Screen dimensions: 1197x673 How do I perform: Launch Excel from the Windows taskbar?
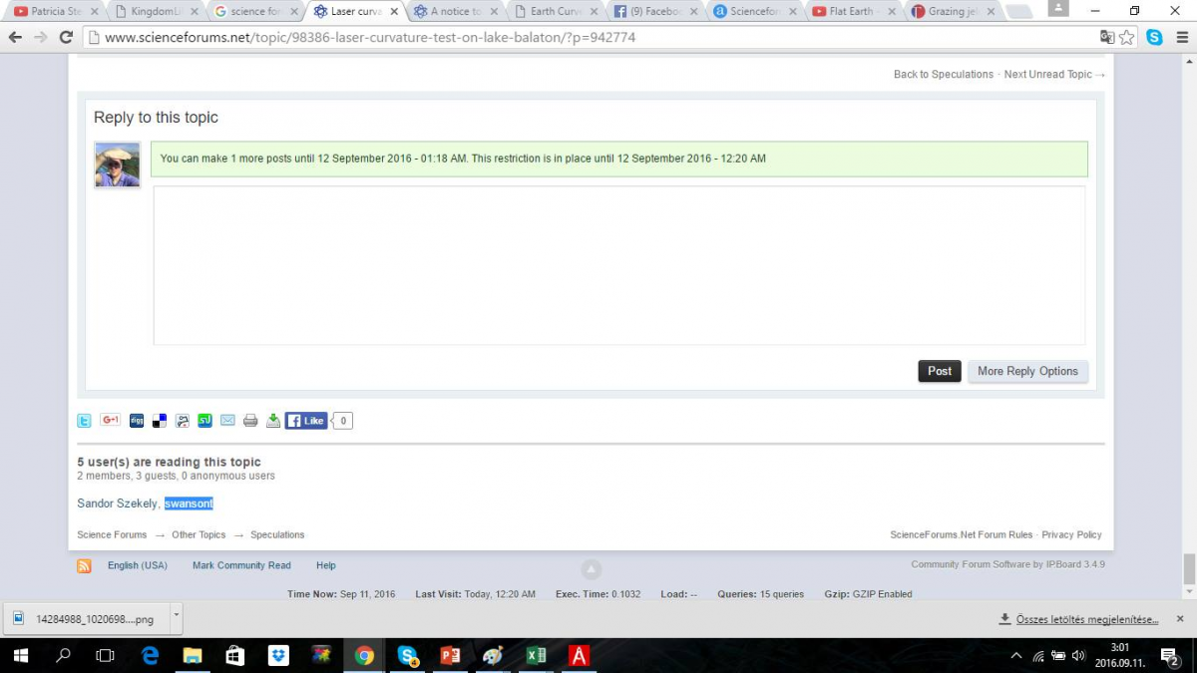pyautogui.click(x=536, y=655)
